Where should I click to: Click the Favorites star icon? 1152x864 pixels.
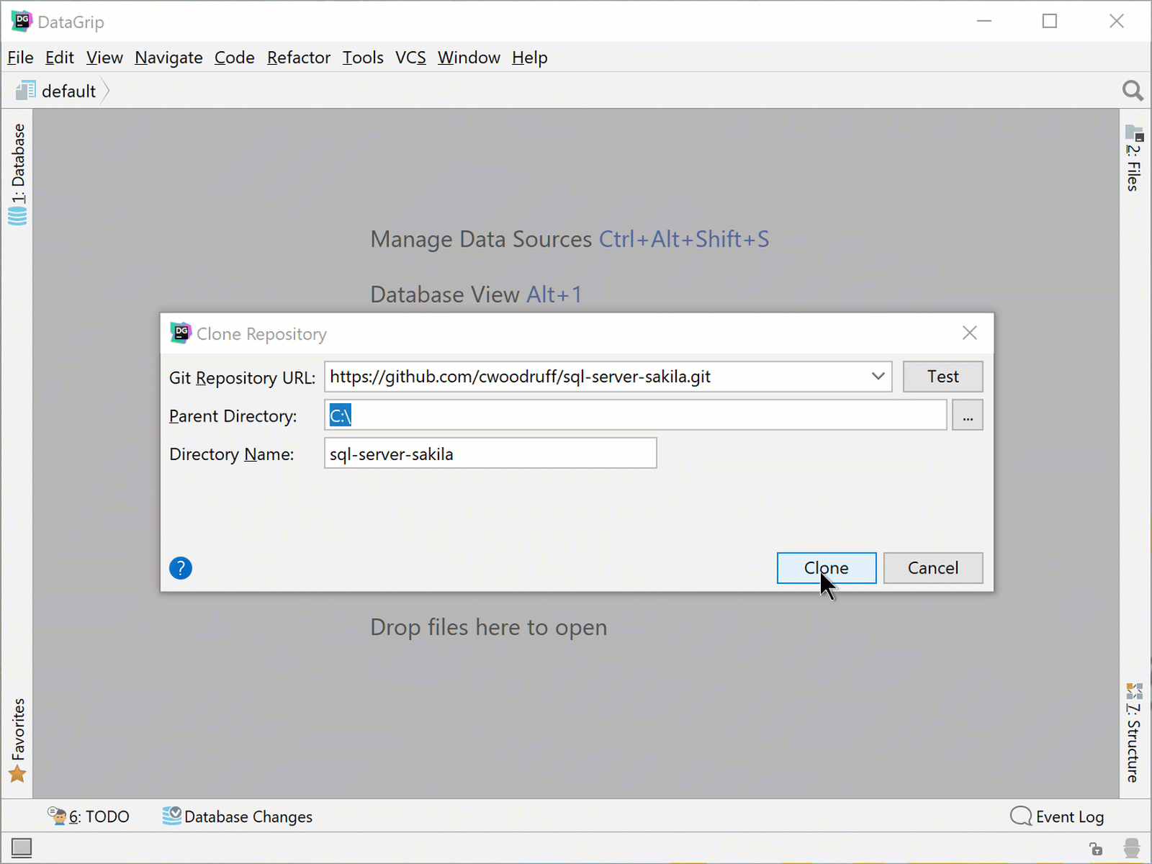pos(17,774)
